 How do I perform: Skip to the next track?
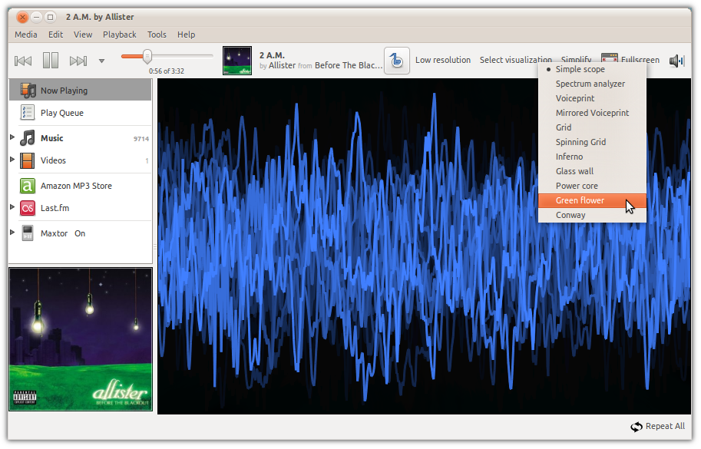78,61
